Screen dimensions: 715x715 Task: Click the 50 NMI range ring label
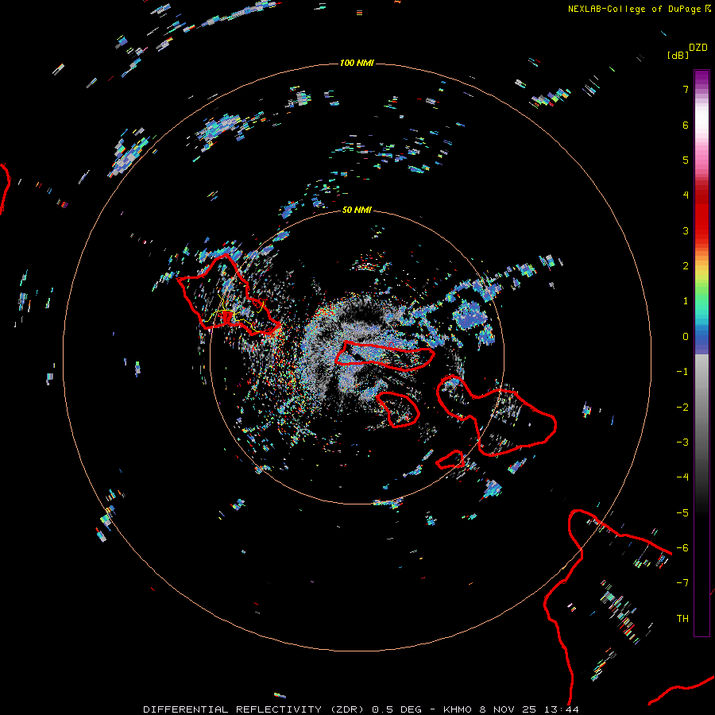pyautogui.click(x=357, y=210)
